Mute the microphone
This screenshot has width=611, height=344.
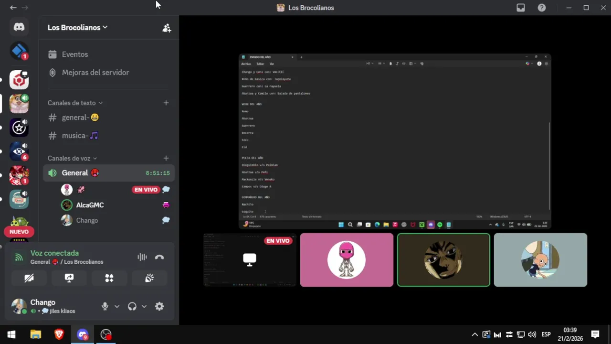(x=105, y=306)
